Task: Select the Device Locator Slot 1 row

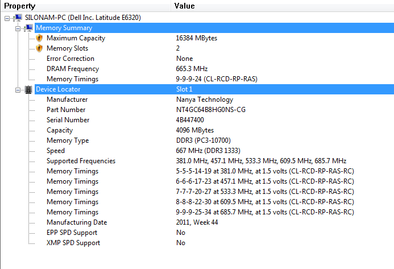Action: tap(214, 89)
